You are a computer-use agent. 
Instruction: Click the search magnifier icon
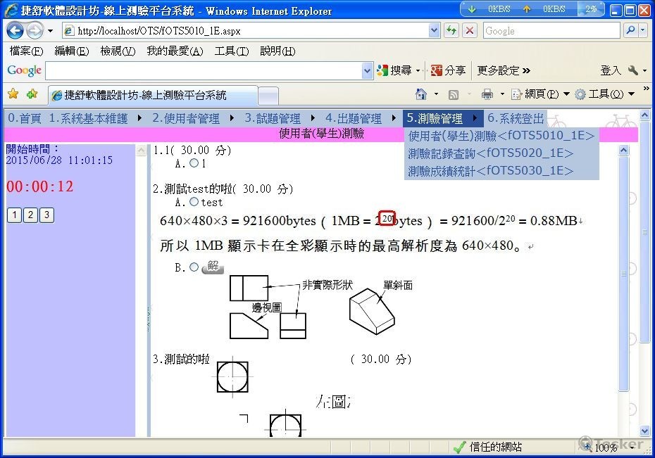coord(630,31)
